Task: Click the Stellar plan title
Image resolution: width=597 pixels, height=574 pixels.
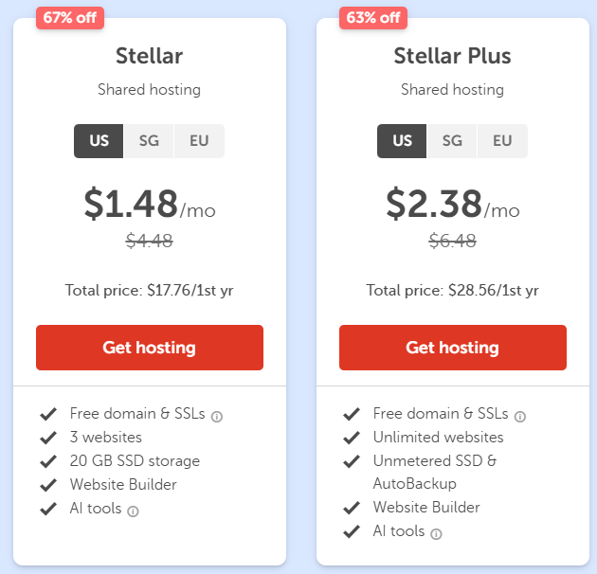Action: click(x=150, y=56)
